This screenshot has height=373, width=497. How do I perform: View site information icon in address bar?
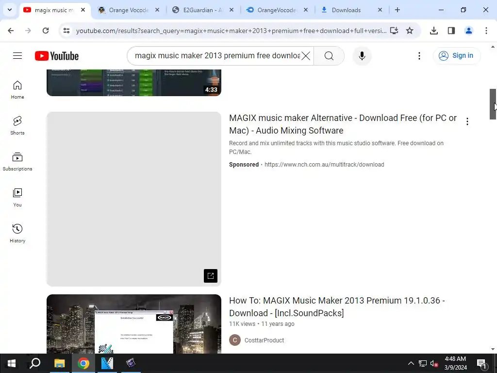coord(66,31)
